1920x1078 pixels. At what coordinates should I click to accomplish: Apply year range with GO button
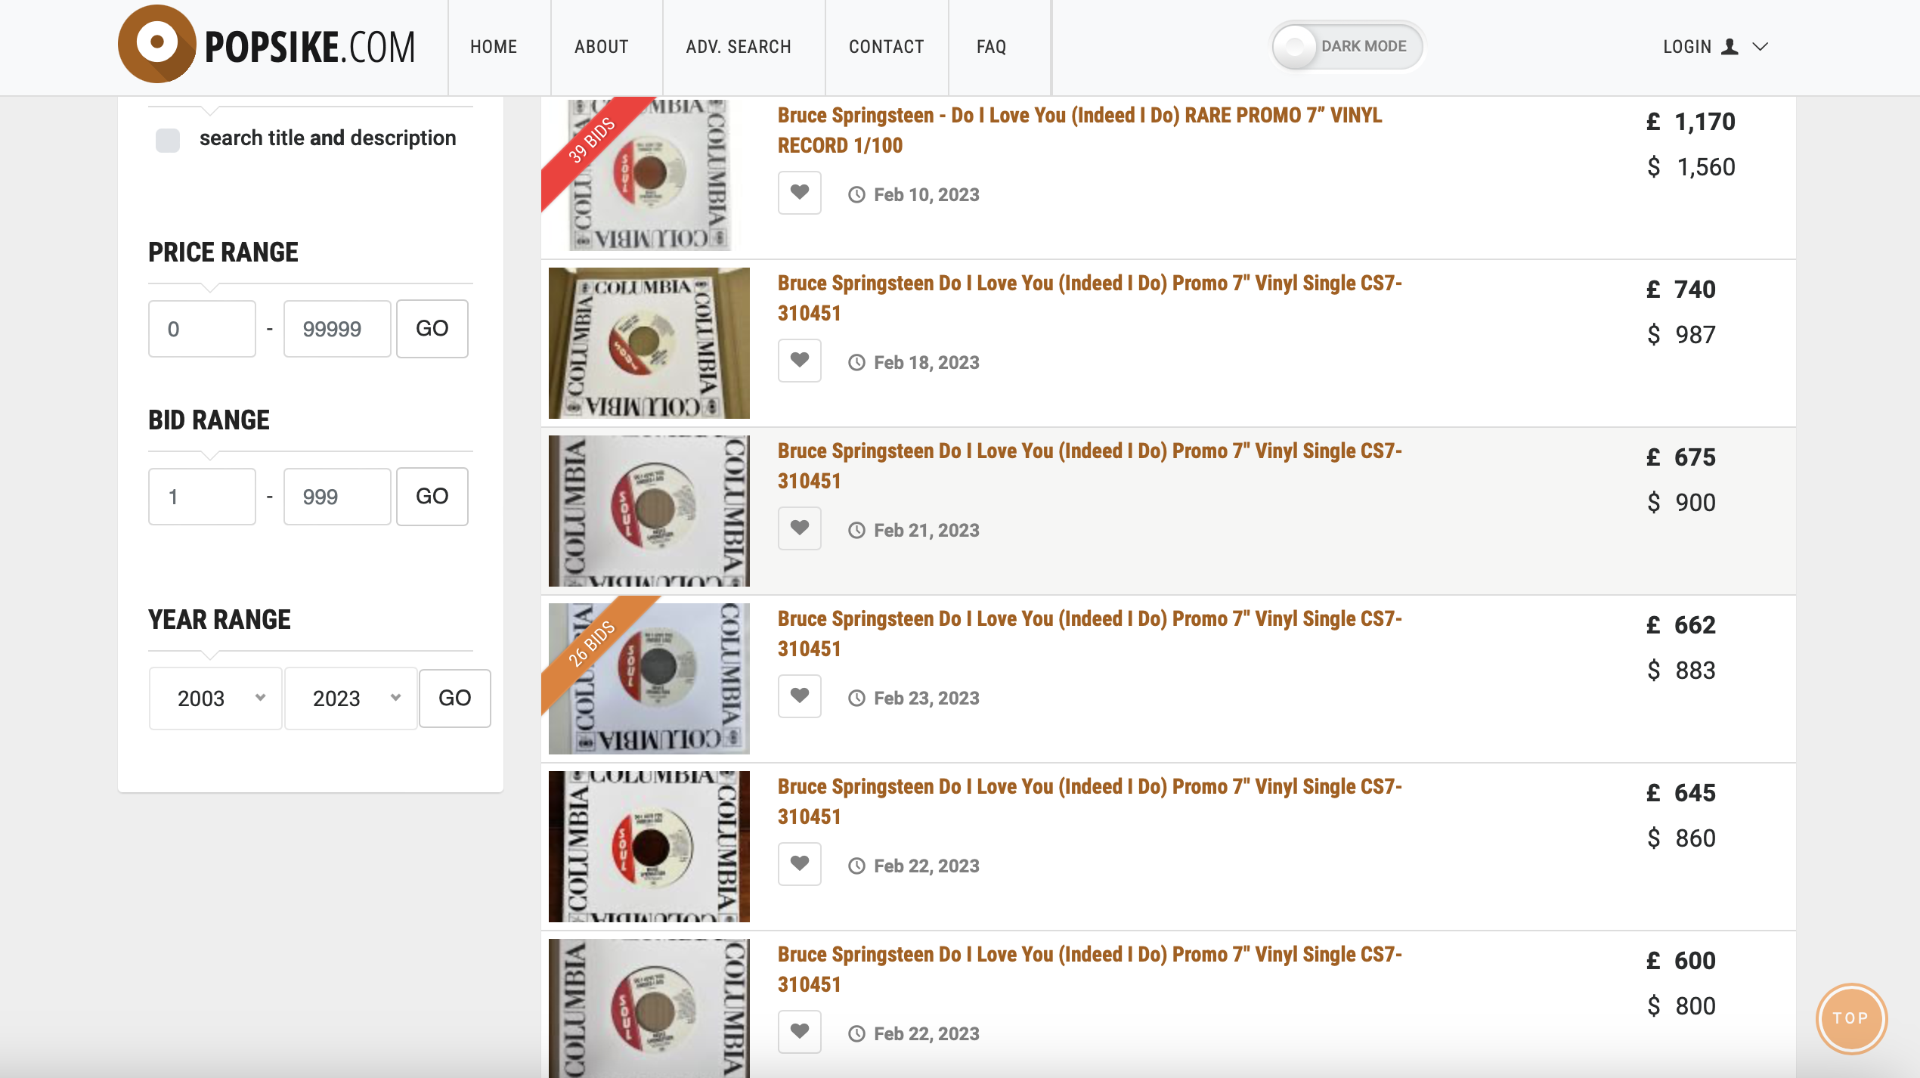point(455,699)
